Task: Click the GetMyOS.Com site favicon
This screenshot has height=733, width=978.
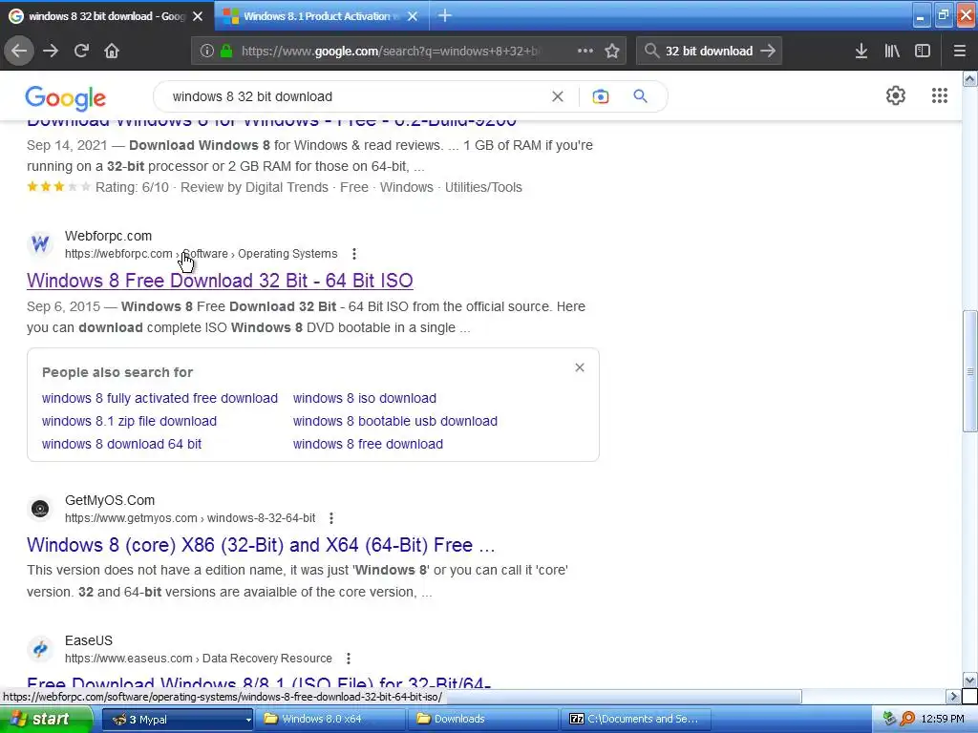Action: [x=40, y=509]
